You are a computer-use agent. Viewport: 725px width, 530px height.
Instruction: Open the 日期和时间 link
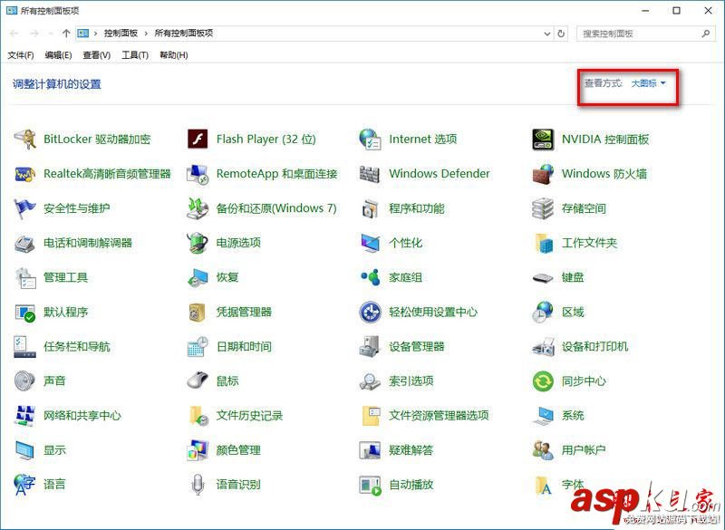tap(244, 347)
